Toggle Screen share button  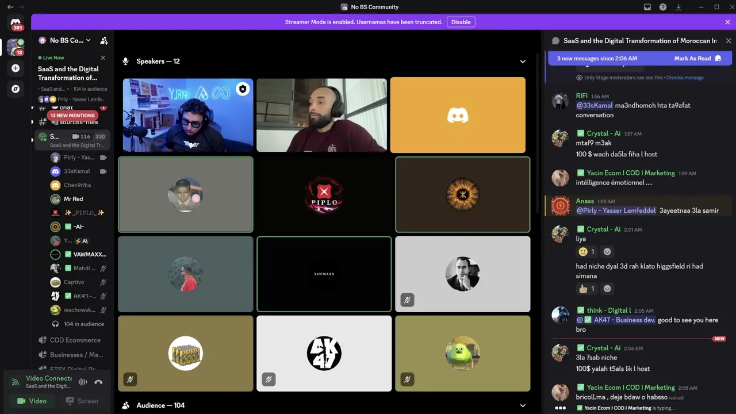click(x=82, y=401)
